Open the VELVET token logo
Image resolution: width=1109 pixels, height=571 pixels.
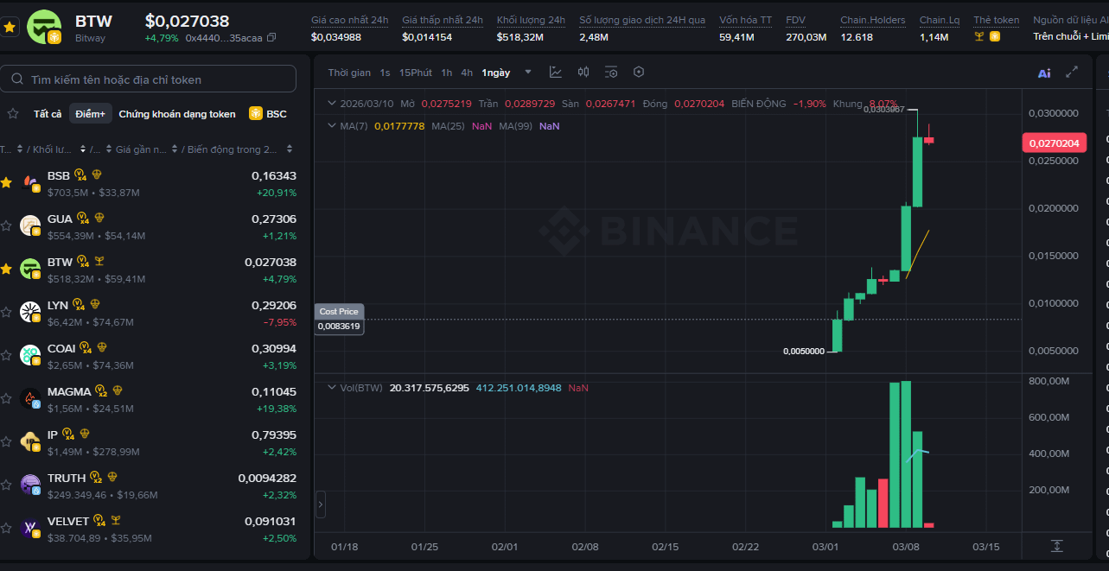(x=30, y=528)
